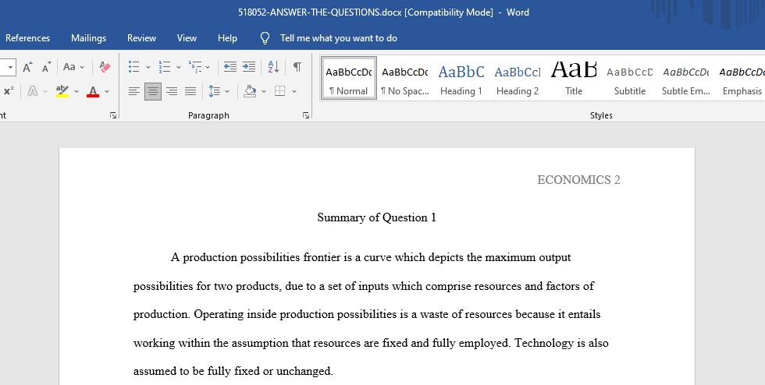Shrink font size with the smaller A icon
The image size is (765, 385).
coord(46,67)
